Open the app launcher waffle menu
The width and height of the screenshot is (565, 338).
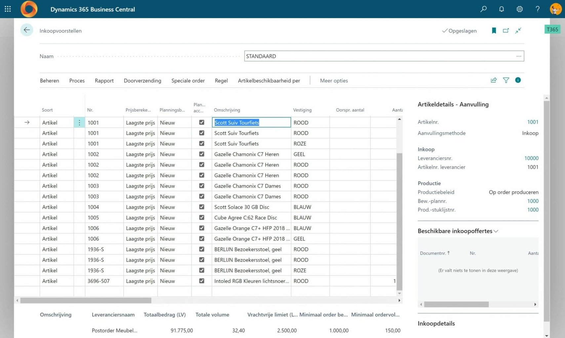[x=8, y=9]
